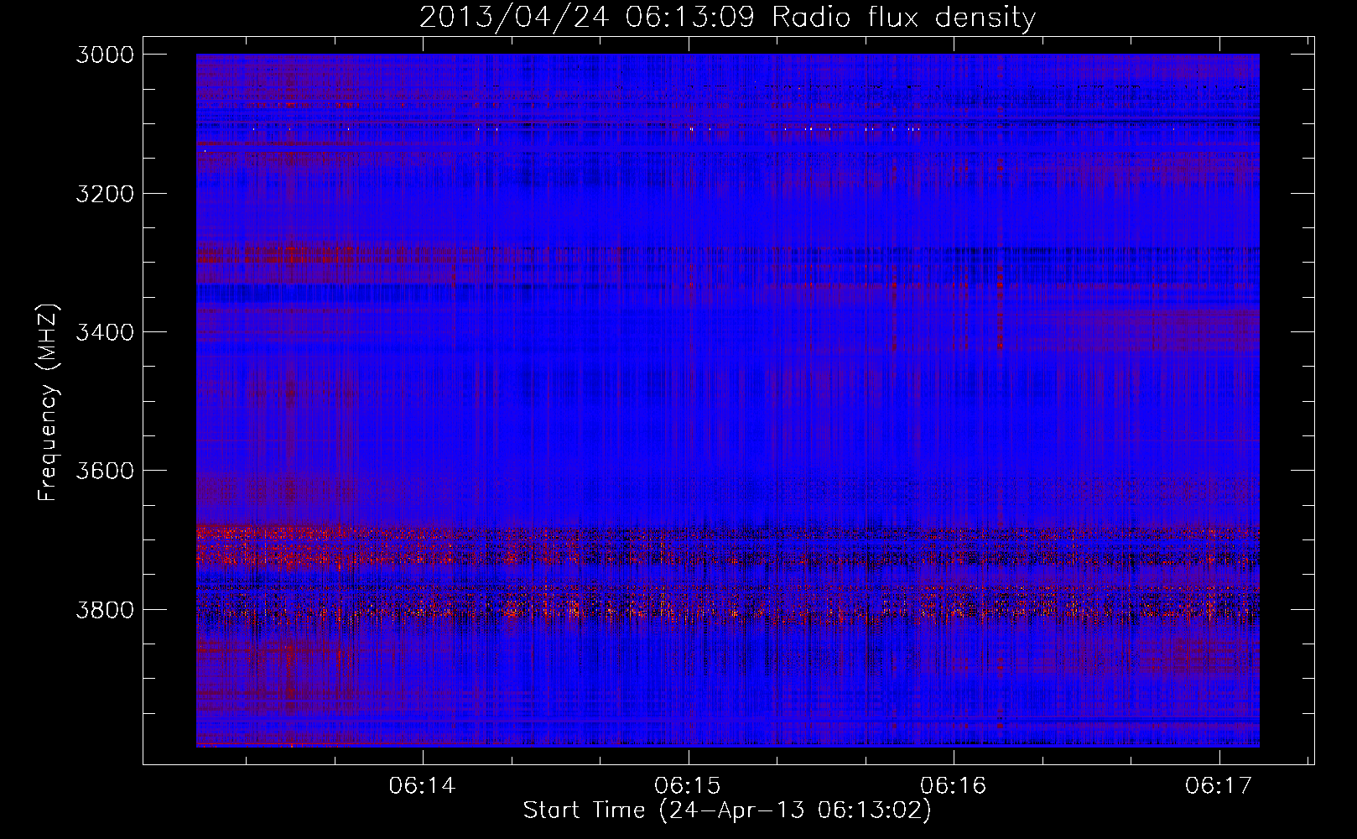Click the 06:15 time axis label
Screen dimensions: 1357x839
point(688,786)
